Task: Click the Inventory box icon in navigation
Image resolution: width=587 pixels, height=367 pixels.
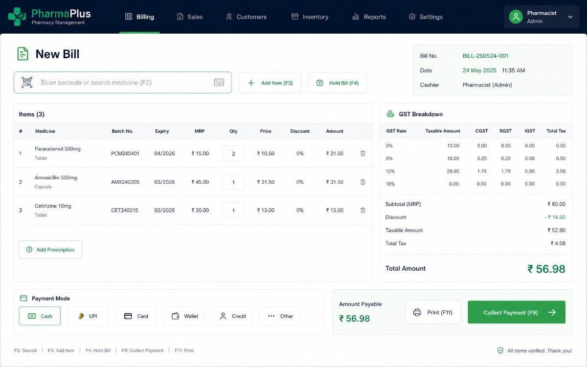Action: pos(295,17)
